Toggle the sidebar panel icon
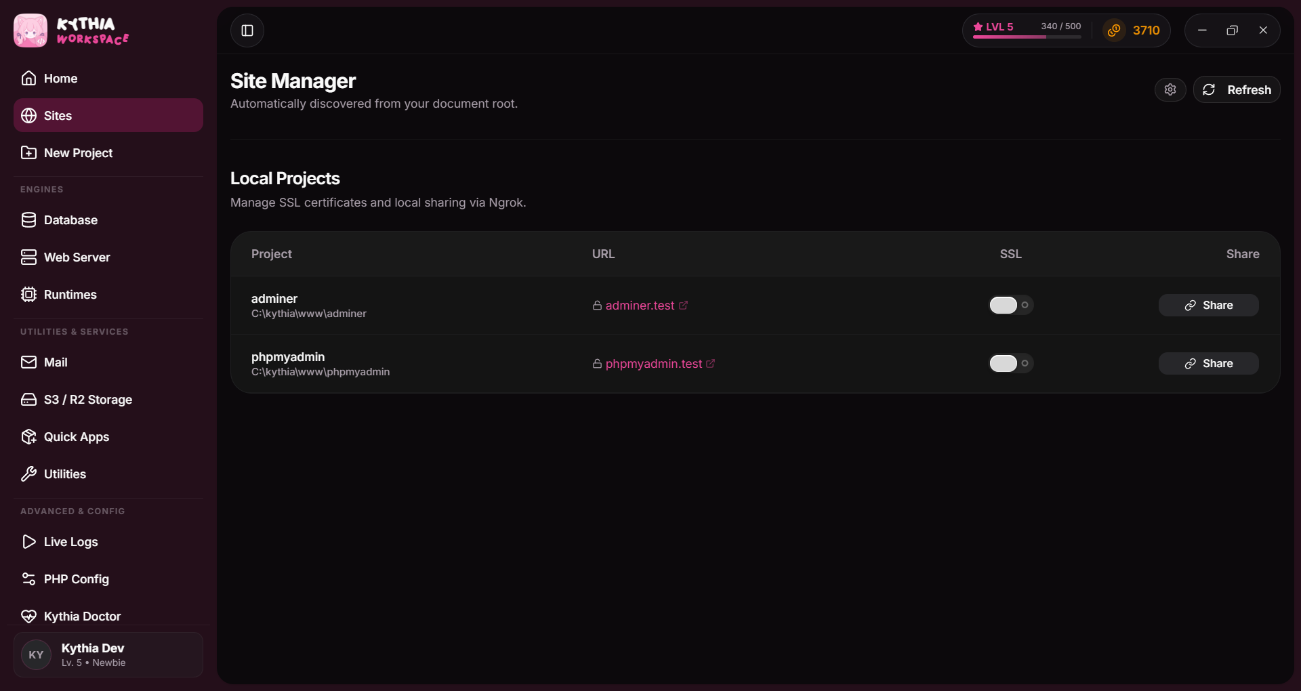The image size is (1301, 691). tap(247, 30)
